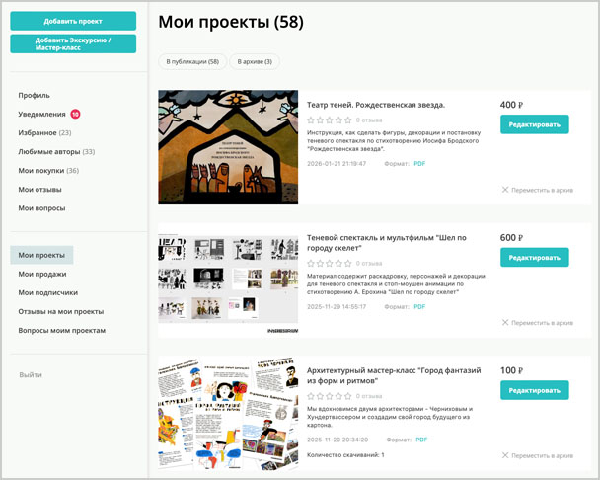This screenshot has width=600, height=480.
Task: Click the 600 ₽ price
Action: pos(511,237)
